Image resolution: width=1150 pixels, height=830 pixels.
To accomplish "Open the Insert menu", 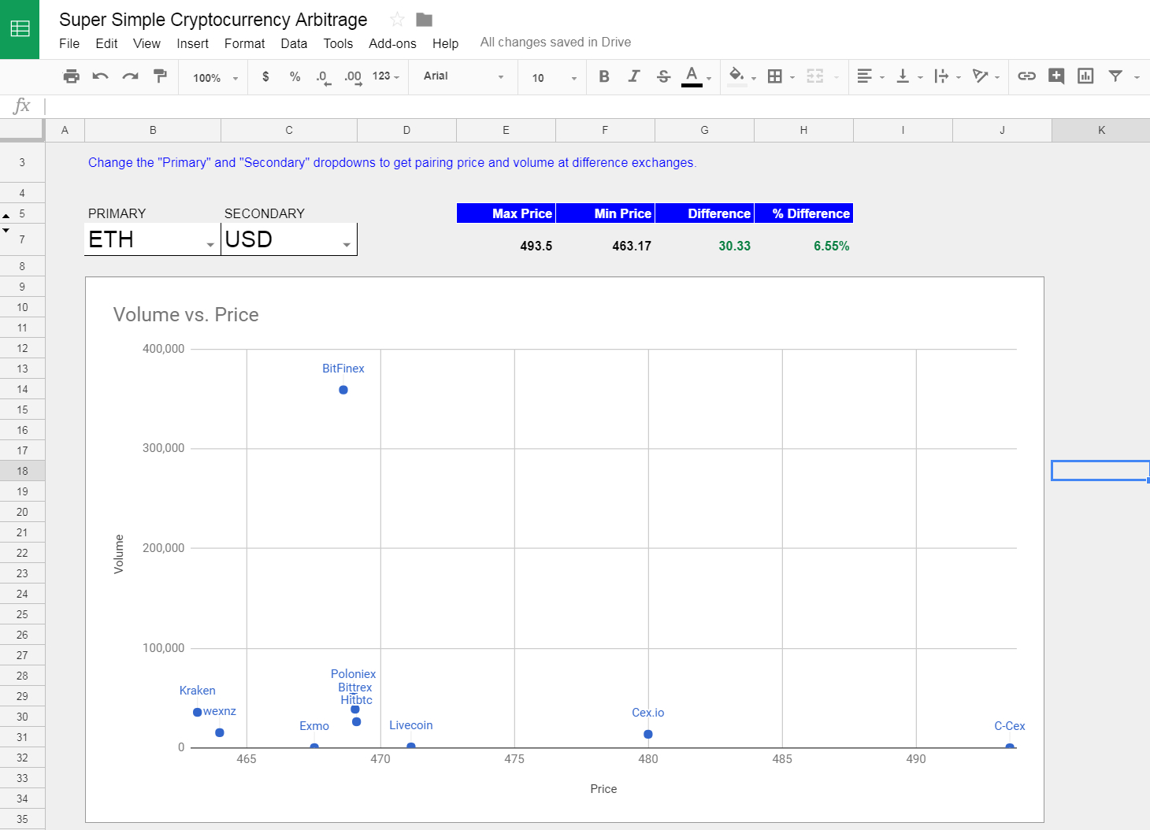I will (x=192, y=44).
